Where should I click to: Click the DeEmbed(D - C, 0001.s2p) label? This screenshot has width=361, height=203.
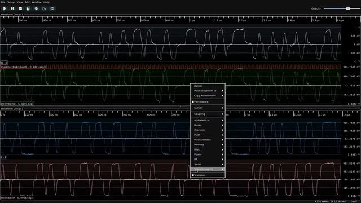click(x=17, y=104)
